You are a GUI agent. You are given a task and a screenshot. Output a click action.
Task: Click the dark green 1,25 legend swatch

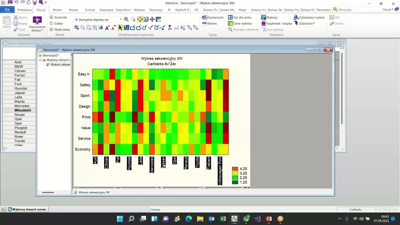click(235, 182)
